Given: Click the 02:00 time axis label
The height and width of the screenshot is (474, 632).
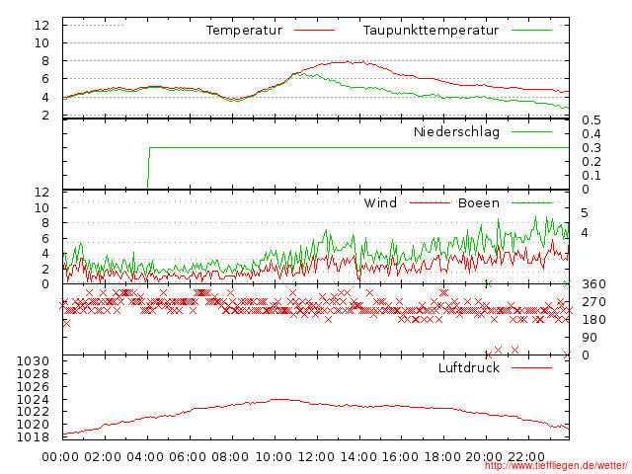Looking at the screenshot, I should (x=103, y=457).
